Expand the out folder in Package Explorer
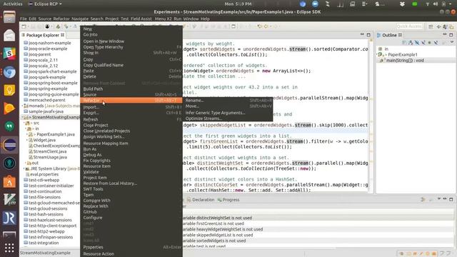Viewport: 457px width, 257px height. (x=26, y=163)
